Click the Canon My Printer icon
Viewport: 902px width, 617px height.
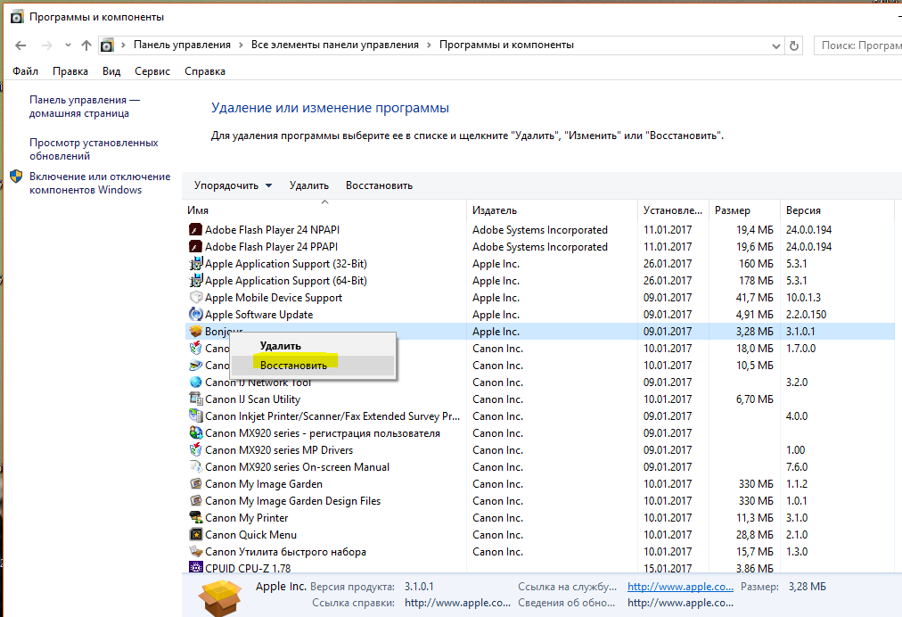[195, 518]
